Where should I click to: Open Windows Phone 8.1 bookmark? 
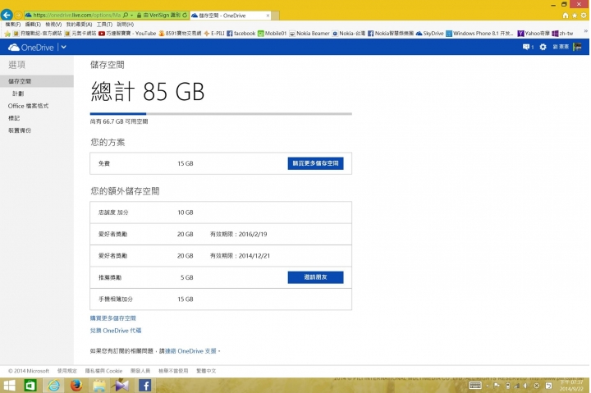click(x=479, y=33)
